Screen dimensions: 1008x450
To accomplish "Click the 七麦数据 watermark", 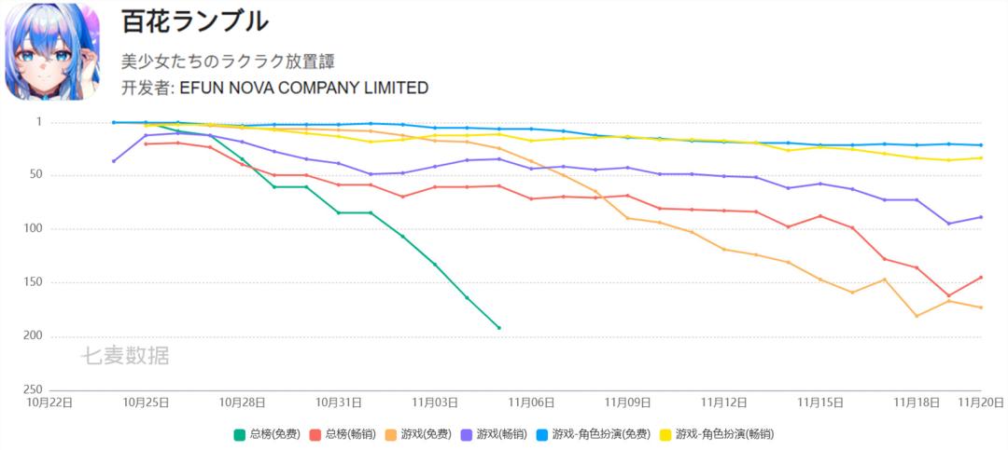I will pos(126,355).
